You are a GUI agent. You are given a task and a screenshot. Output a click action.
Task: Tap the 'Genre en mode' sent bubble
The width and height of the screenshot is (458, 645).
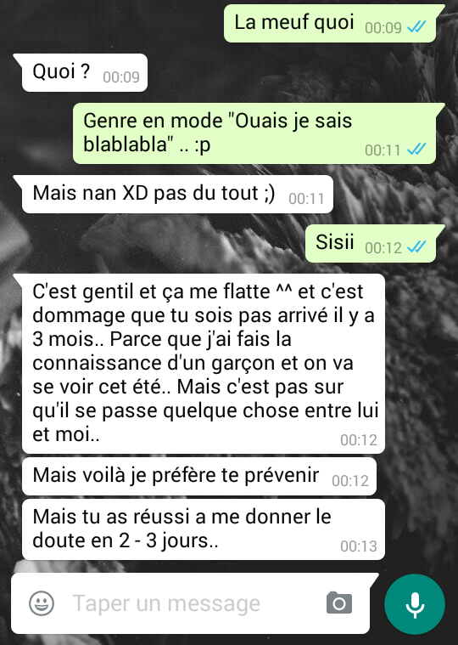pos(254,133)
